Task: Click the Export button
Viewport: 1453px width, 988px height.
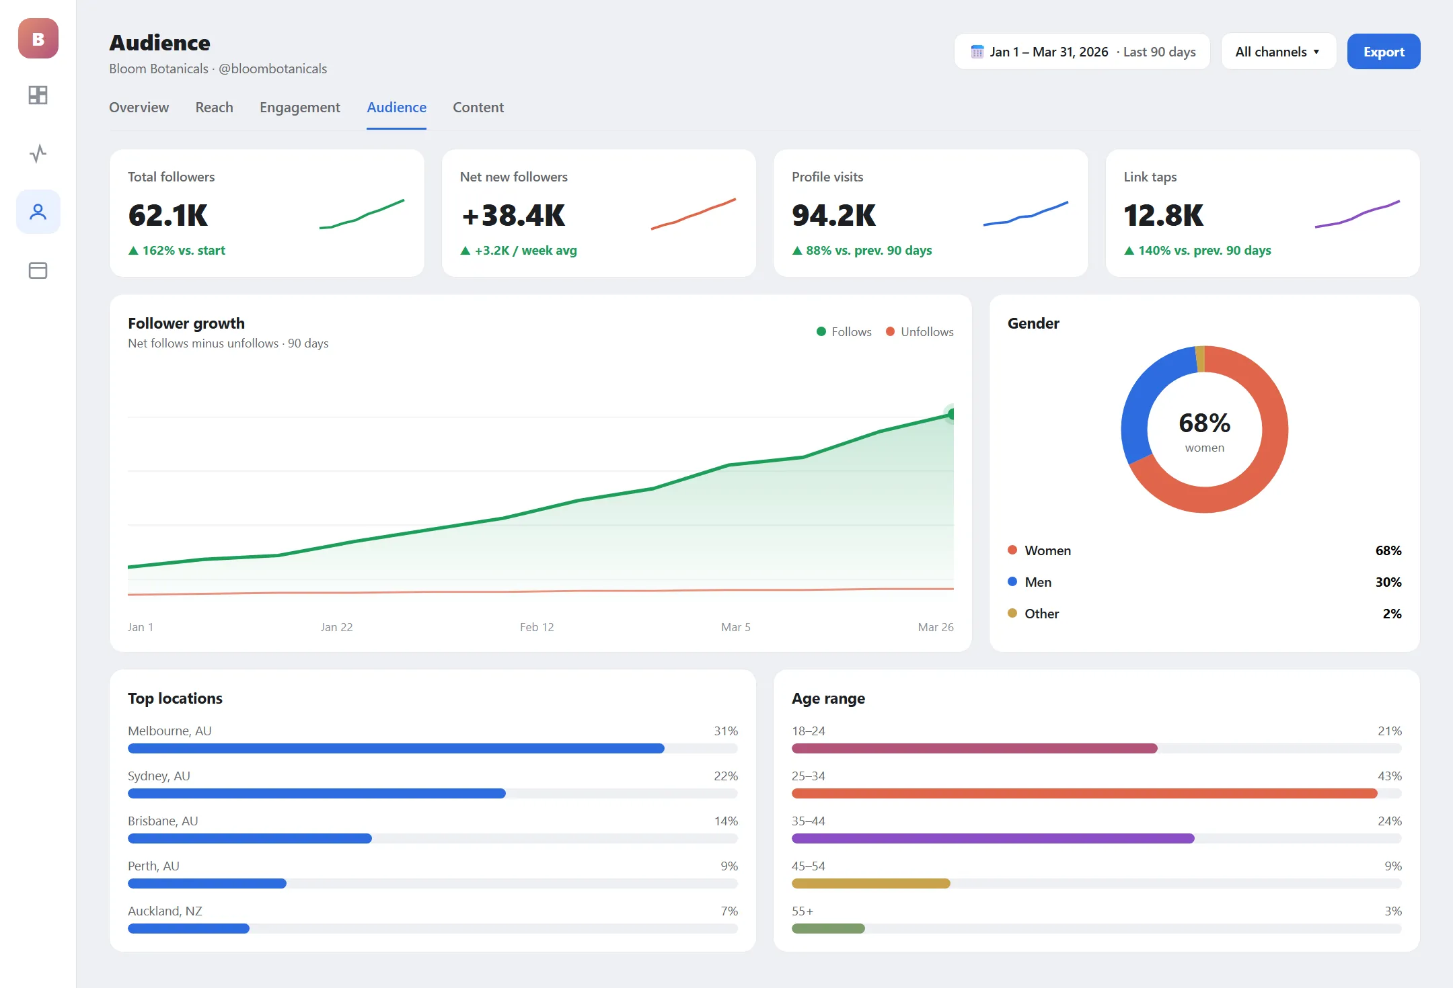Action: [1384, 52]
